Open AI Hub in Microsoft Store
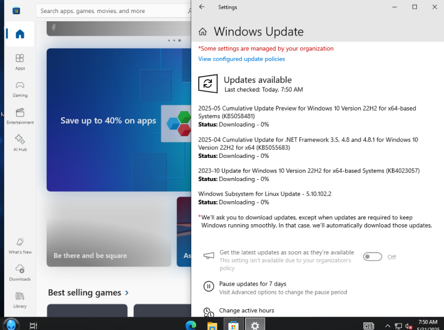This screenshot has width=444, height=330. tap(20, 143)
